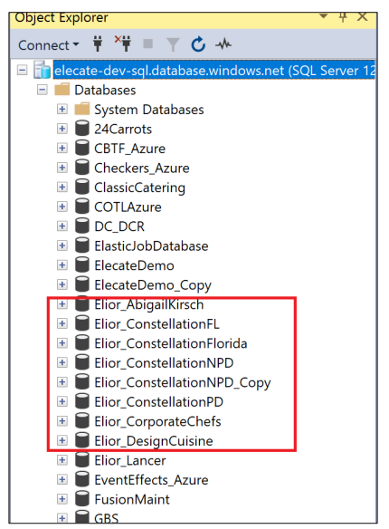This screenshot has width=389, height=529.
Task: Open the Activity Monitor pulse icon
Action: [223, 43]
